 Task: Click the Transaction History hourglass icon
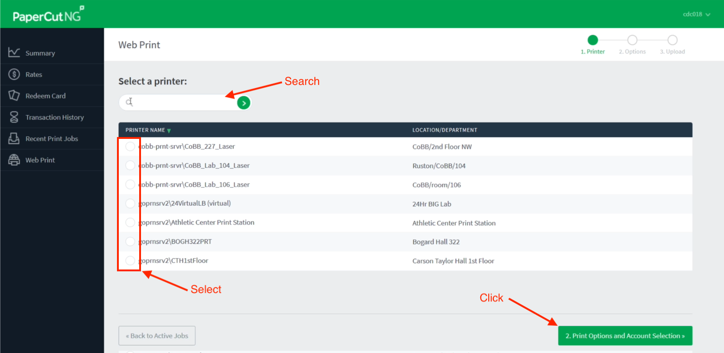coord(14,117)
